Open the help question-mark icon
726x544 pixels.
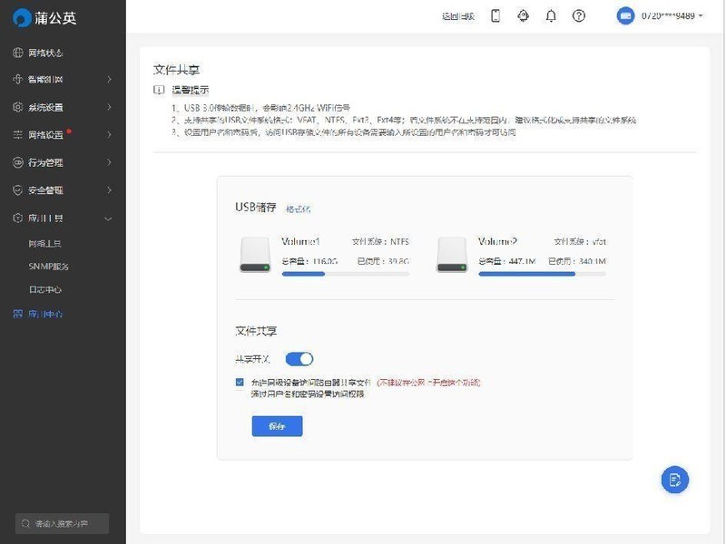click(x=578, y=15)
